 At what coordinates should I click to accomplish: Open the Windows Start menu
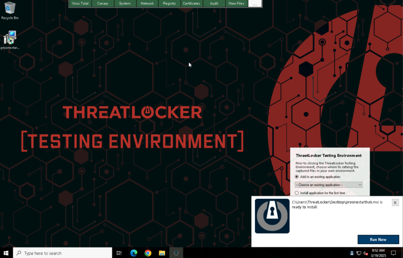(6, 253)
